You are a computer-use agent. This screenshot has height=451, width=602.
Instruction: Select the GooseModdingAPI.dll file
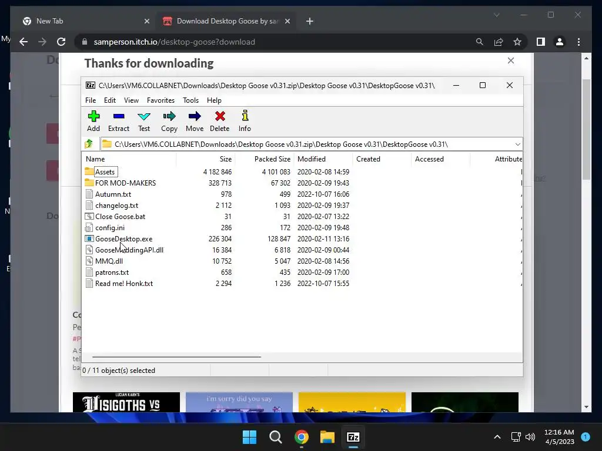click(x=124, y=250)
